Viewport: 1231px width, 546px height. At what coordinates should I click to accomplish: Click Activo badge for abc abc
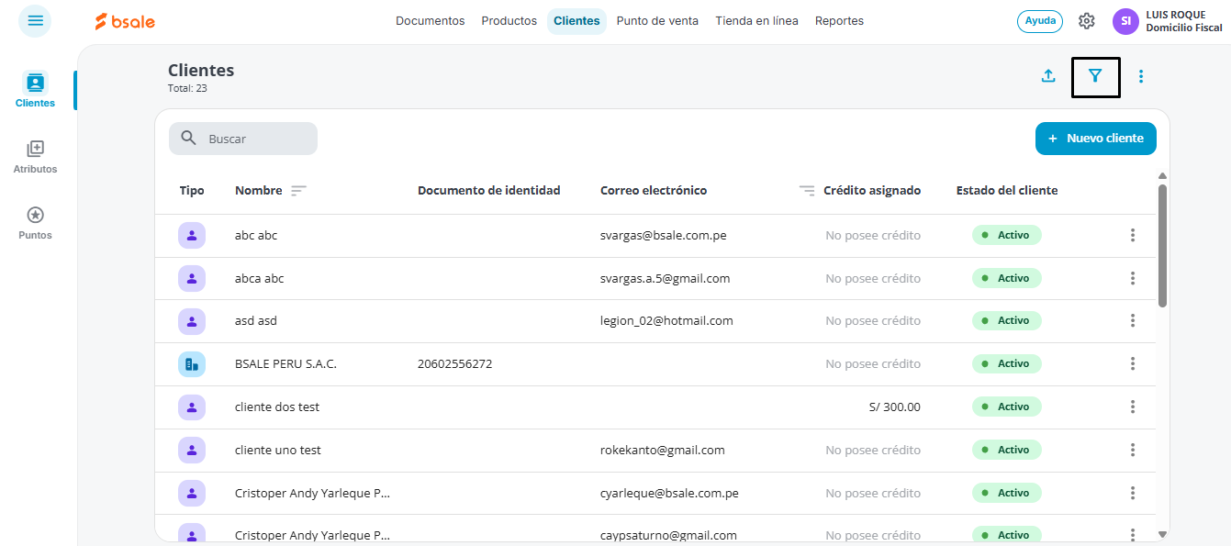[1007, 235]
